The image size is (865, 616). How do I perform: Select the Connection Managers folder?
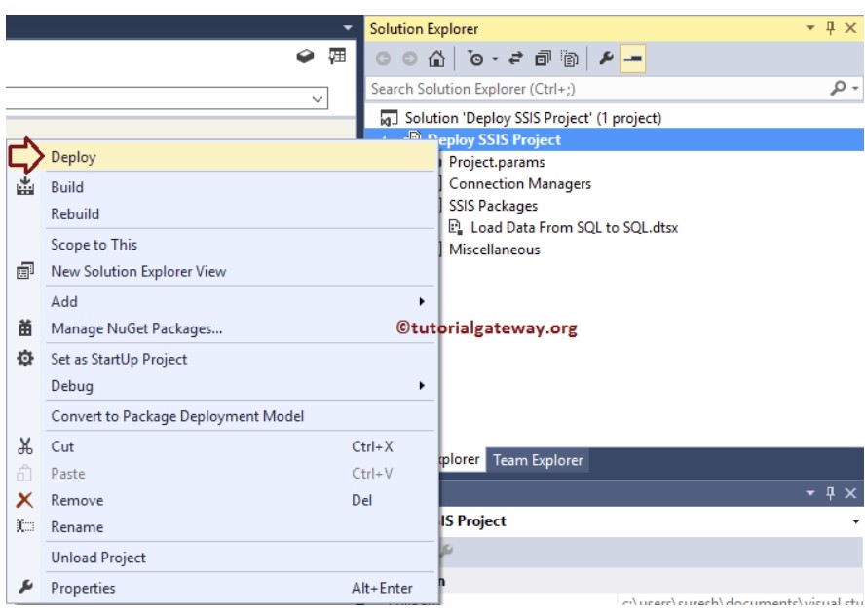[x=519, y=184]
